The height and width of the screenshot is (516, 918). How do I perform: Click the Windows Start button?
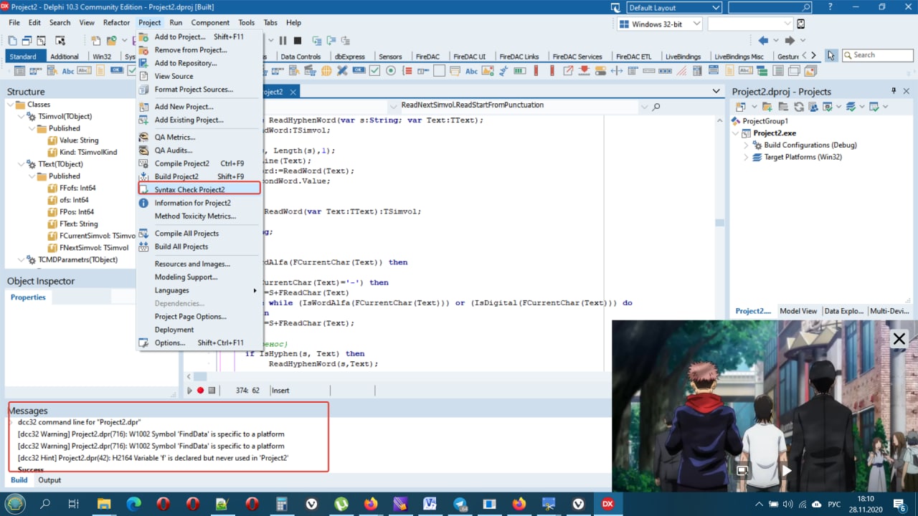pyautogui.click(x=15, y=504)
